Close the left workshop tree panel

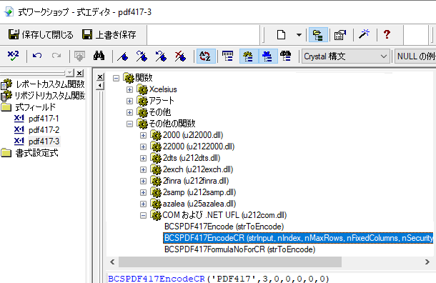pyautogui.click(x=79, y=73)
